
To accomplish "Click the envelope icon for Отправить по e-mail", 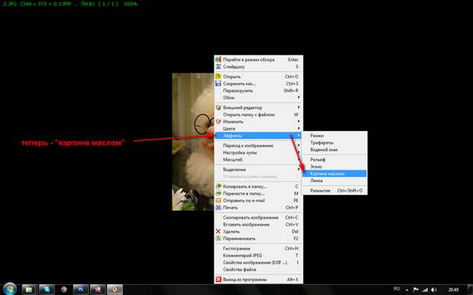I will pos(218,200).
